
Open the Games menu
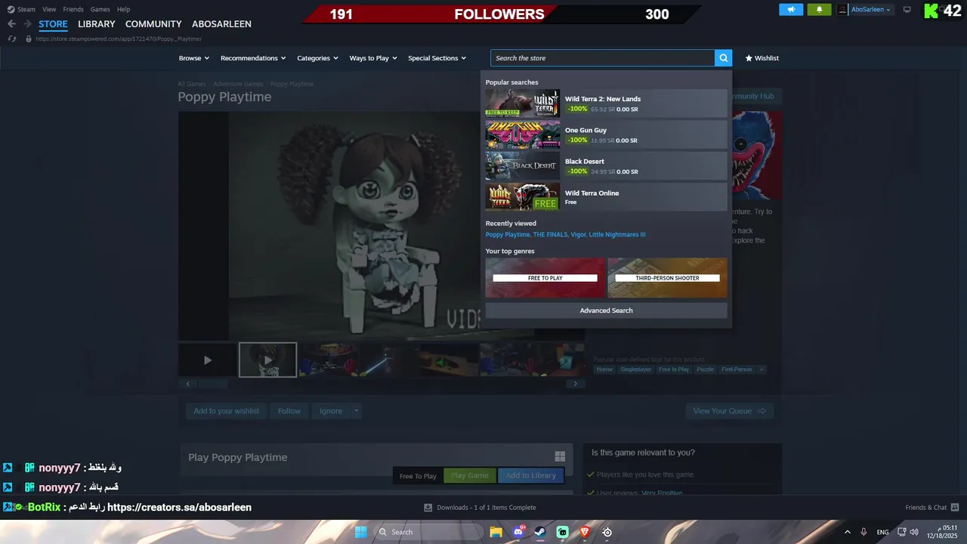pos(100,9)
